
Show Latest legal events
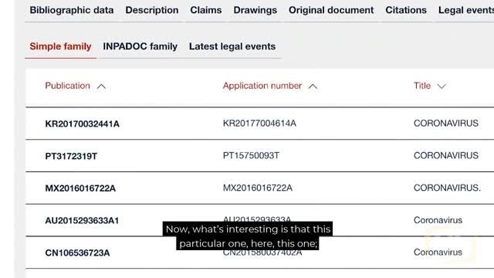[232, 46]
